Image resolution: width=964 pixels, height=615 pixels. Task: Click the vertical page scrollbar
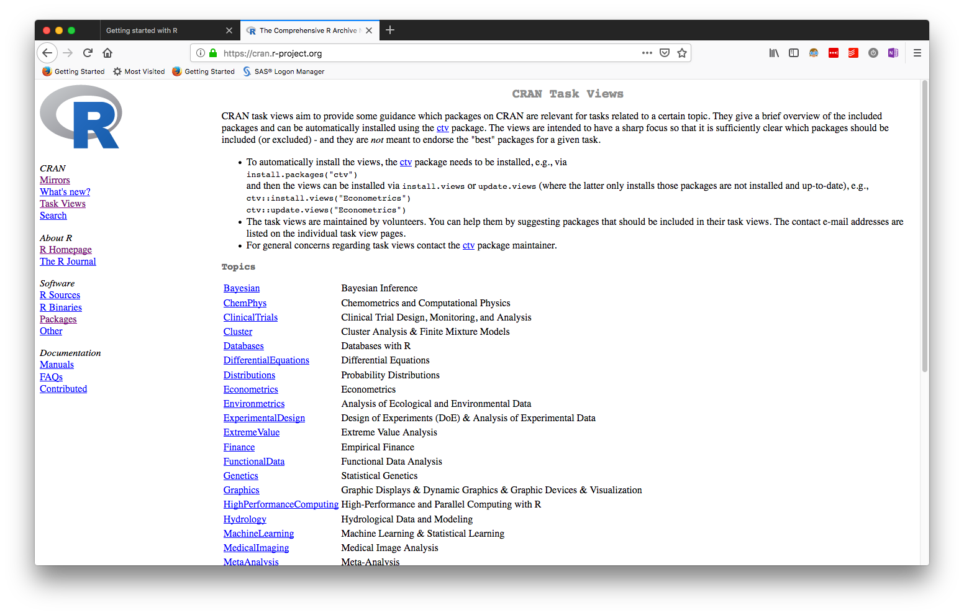(x=925, y=227)
